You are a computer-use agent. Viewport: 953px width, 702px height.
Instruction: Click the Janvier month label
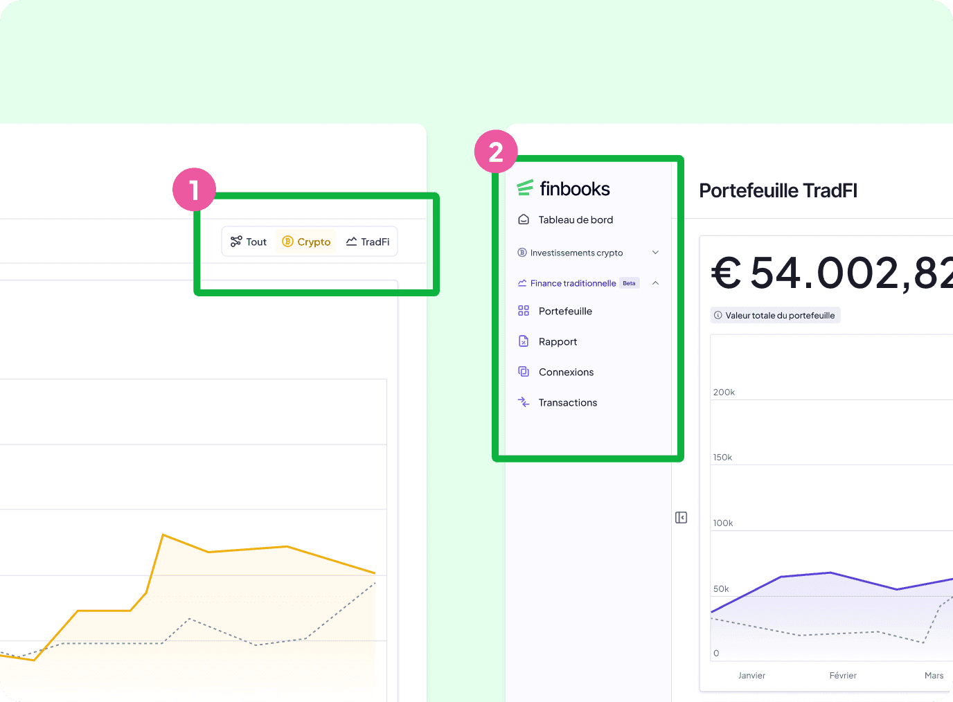[x=751, y=676]
